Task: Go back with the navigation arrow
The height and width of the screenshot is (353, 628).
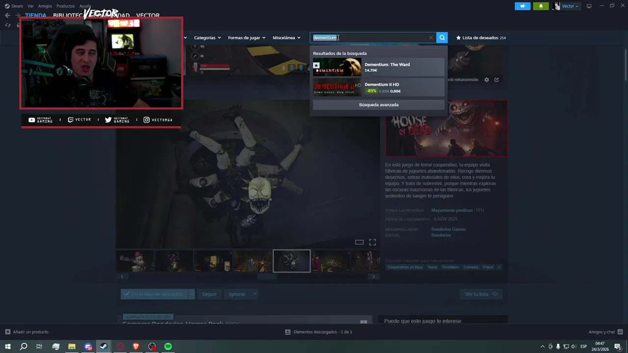Action: pos(7,15)
